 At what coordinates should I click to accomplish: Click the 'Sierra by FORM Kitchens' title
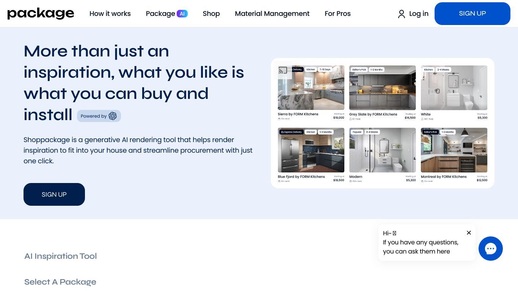click(x=298, y=114)
